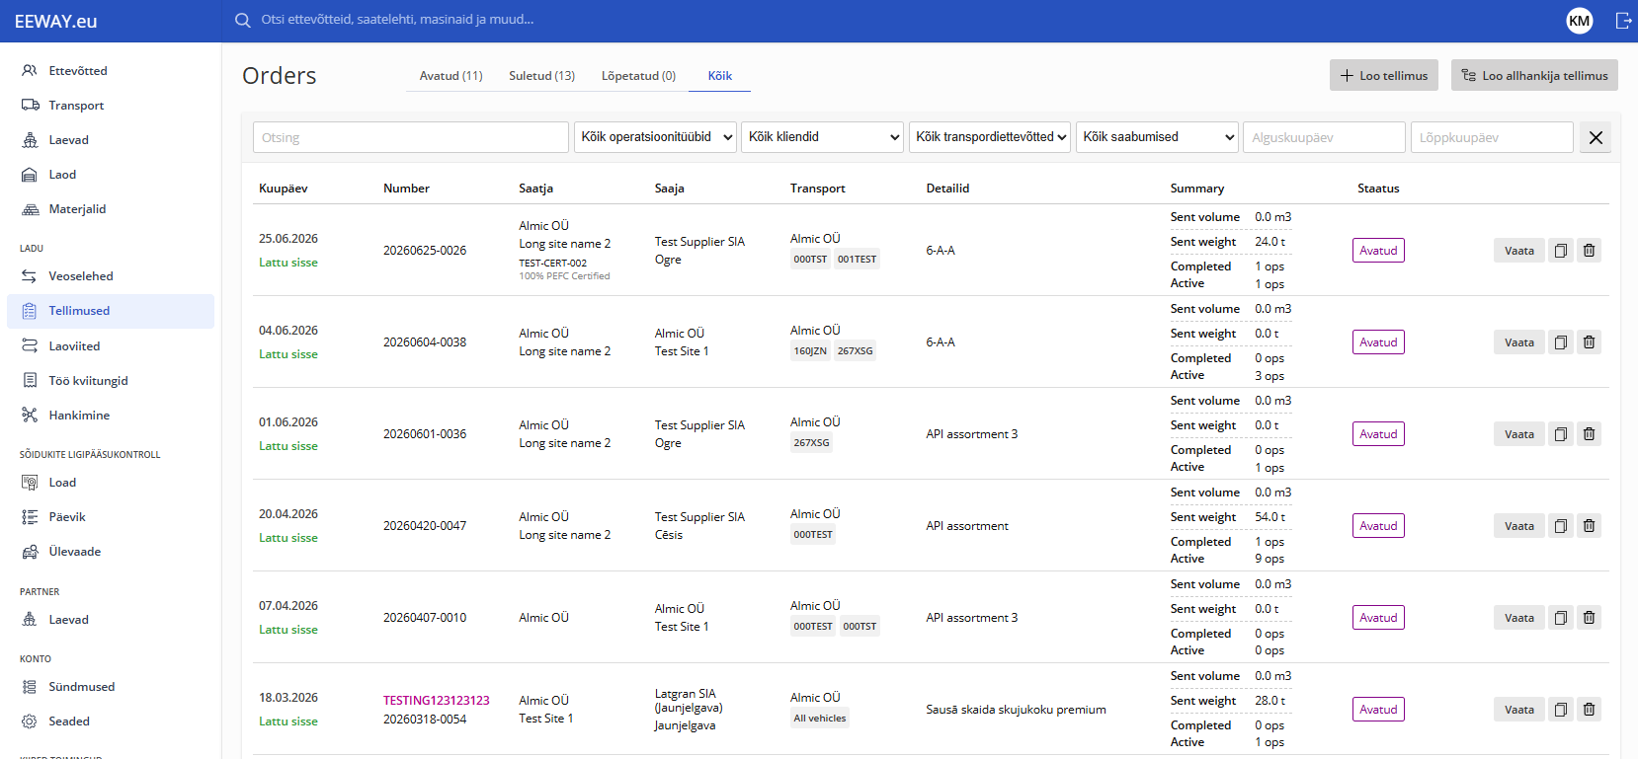Viewport: 1638px width, 759px height.
Task: Copy order 20260407-0010
Action: [x=1561, y=618]
